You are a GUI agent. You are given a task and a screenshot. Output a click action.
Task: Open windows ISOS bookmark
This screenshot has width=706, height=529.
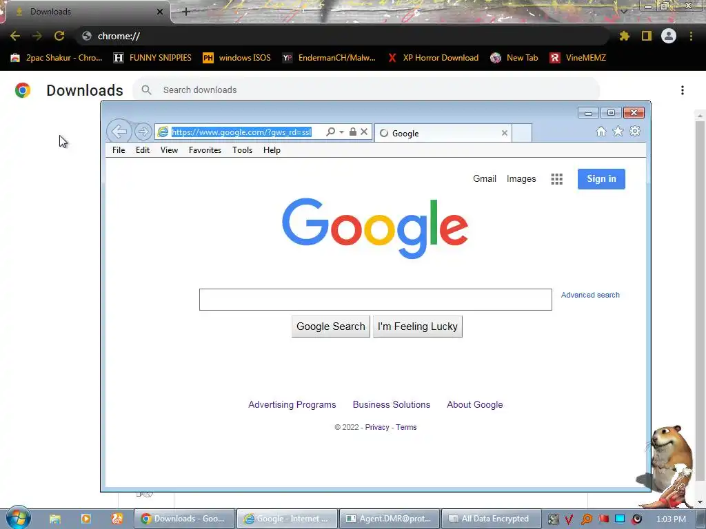click(x=237, y=58)
